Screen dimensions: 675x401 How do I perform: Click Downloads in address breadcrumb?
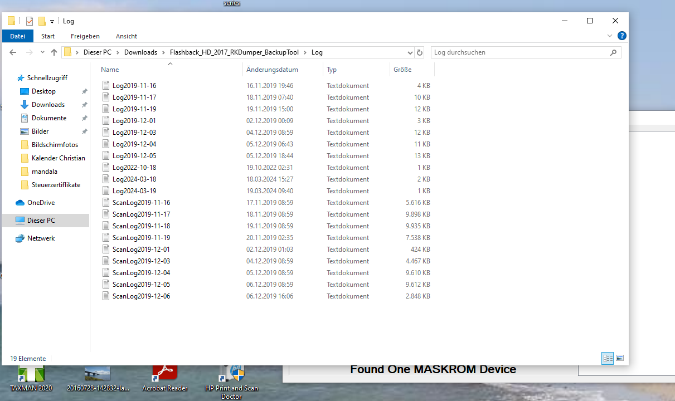click(140, 52)
